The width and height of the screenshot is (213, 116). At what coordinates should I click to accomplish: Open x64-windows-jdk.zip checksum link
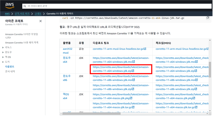tap(182, 69)
